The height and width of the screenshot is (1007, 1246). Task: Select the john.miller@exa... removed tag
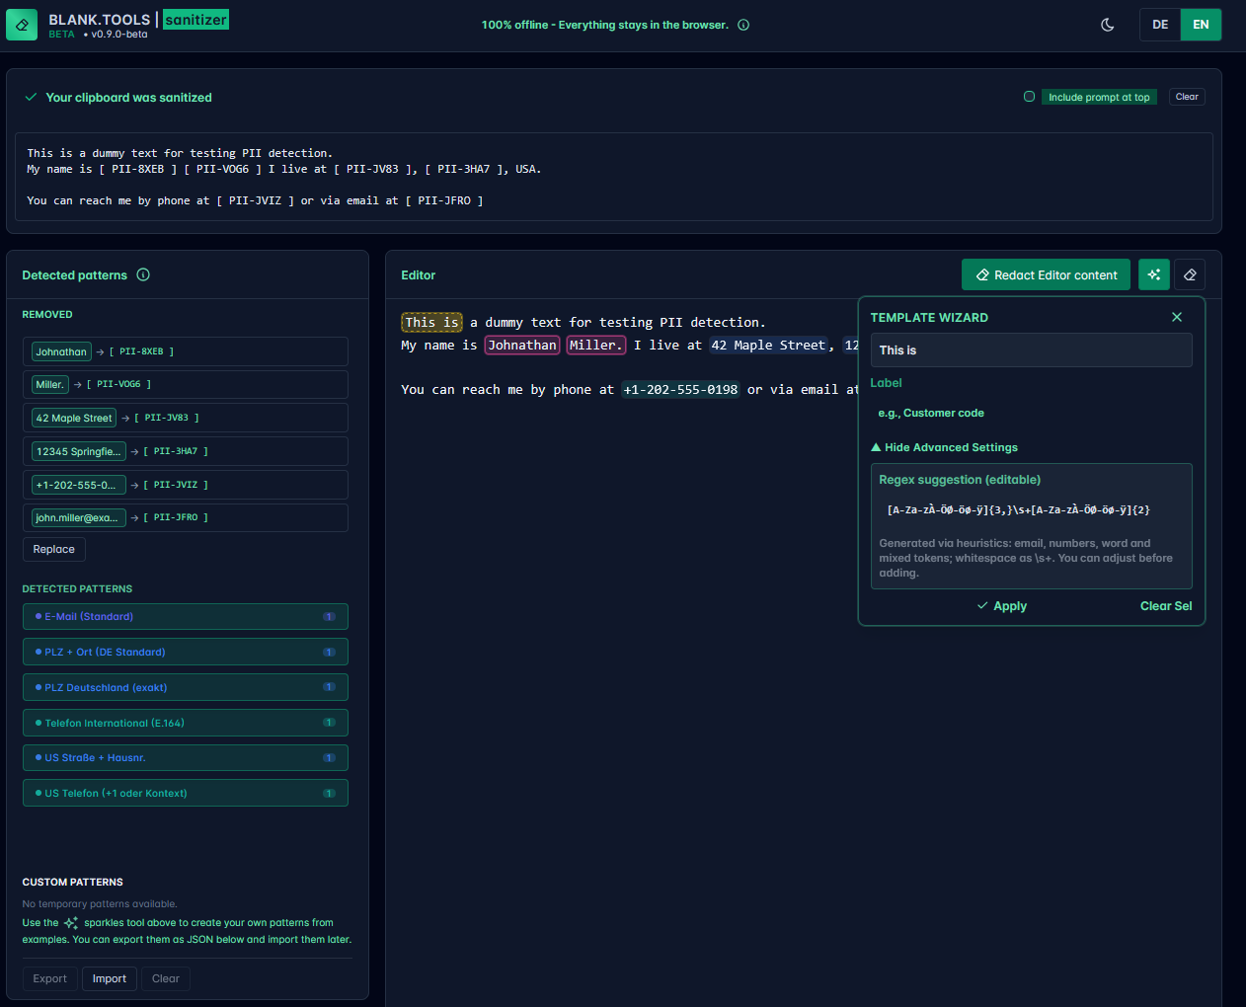point(79,517)
